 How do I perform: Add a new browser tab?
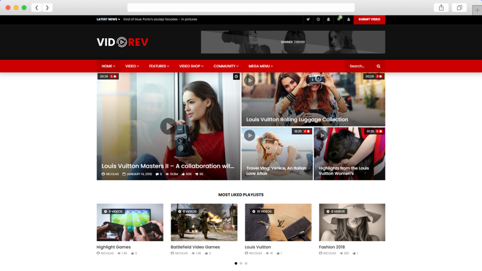[x=477, y=10]
